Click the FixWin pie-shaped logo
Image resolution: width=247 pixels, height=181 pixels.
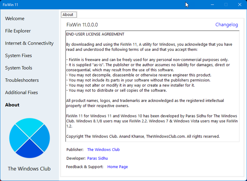(30, 138)
